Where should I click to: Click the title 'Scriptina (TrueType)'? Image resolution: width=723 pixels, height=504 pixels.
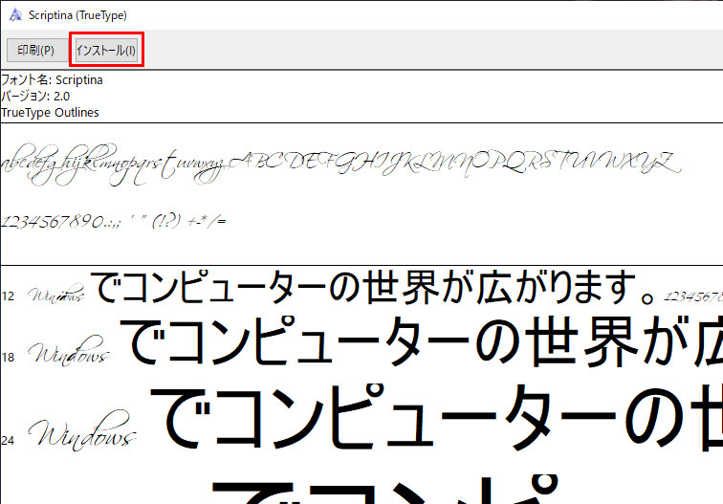77,15
